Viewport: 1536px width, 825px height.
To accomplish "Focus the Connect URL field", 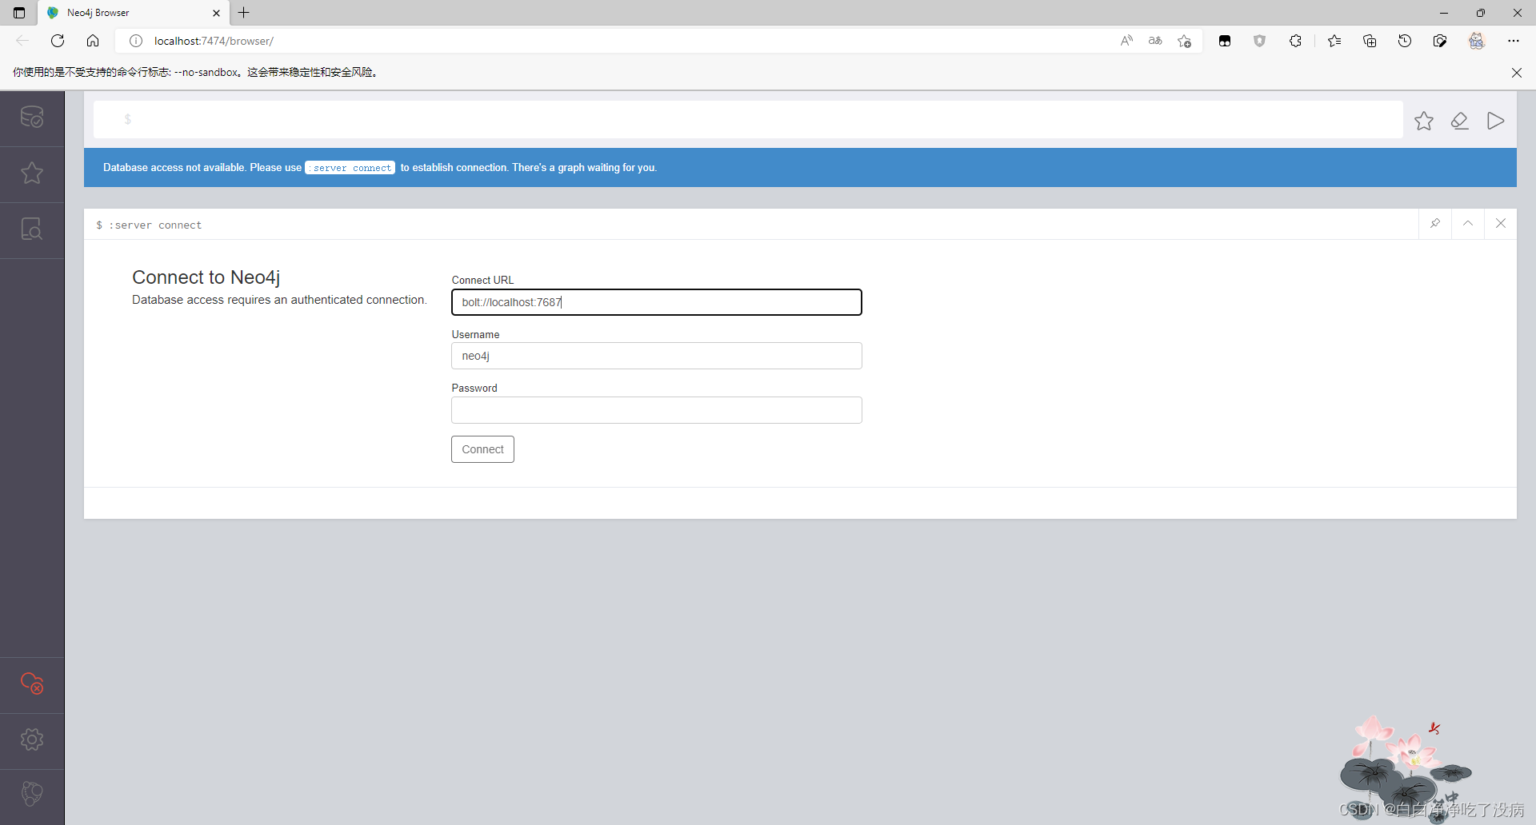I will click(x=657, y=302).
